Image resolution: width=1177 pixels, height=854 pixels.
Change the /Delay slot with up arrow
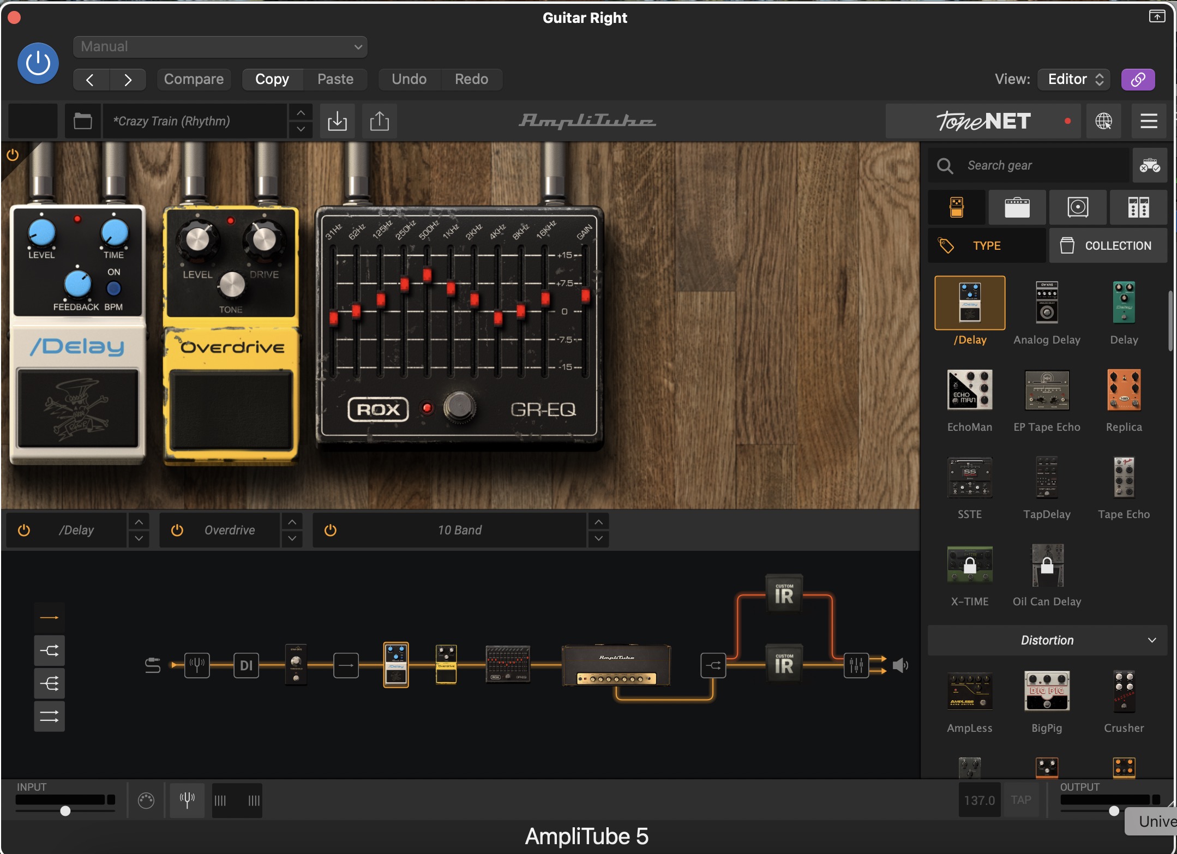pyautogui.click(x=139, y=522)
